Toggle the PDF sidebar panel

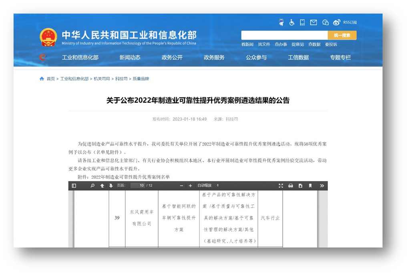tap(74, 186)
